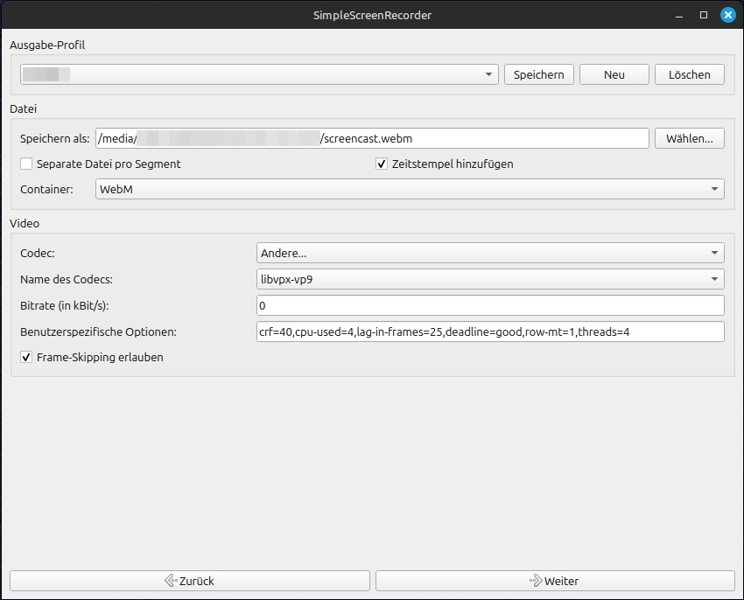Viewport: 744px width, 600px height.
Task: Open the Codec dropdown showing Andere...
Action: 490,253
